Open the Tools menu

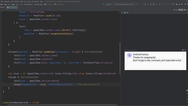tap(29, 1)
